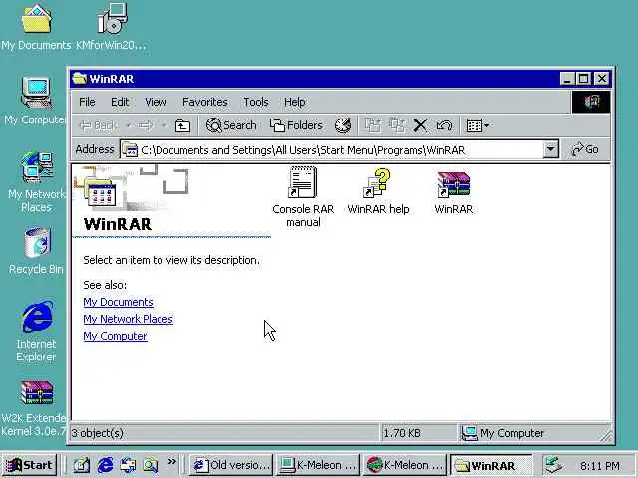Expand the Address bar dropdown
Screen dimensions: 638x478
coord(550,149)
